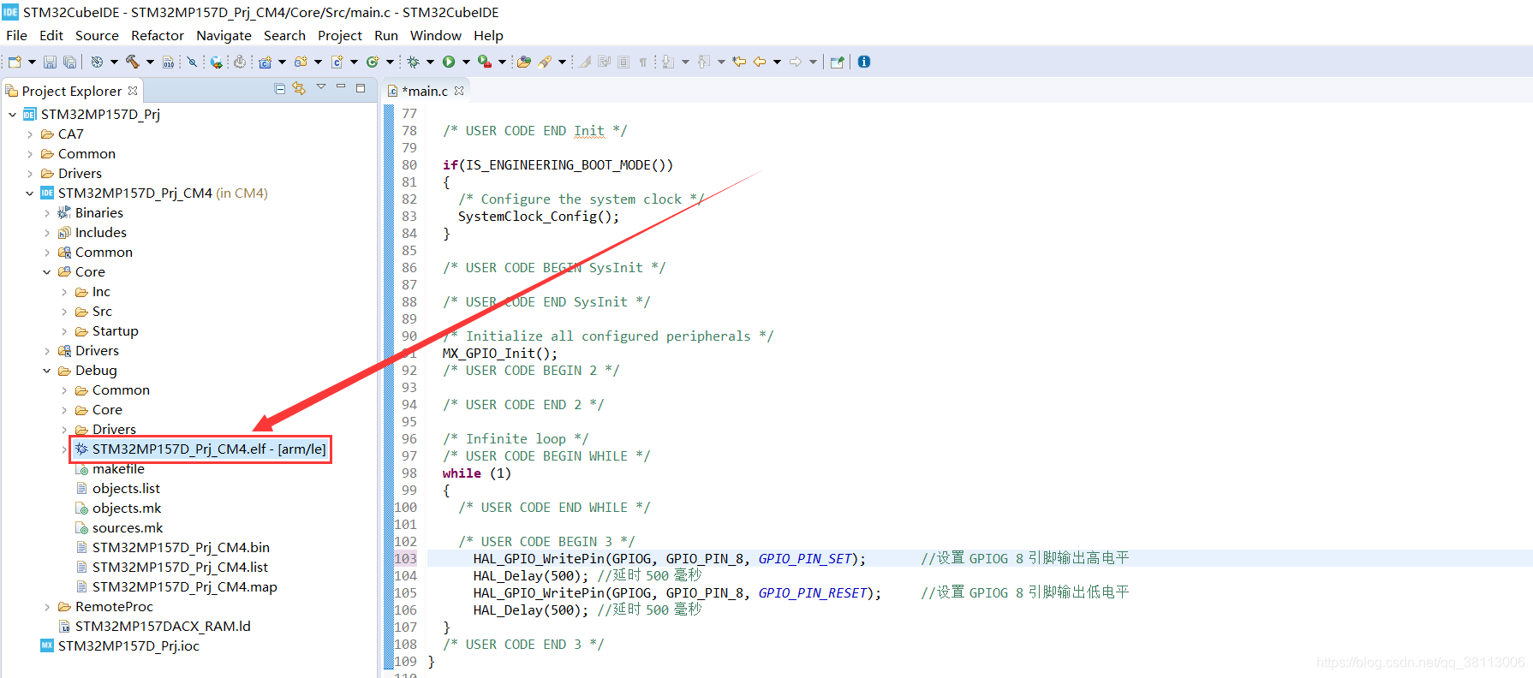Open the Run menu
This screenshot has height=678, width=1533.
[386, 36]
